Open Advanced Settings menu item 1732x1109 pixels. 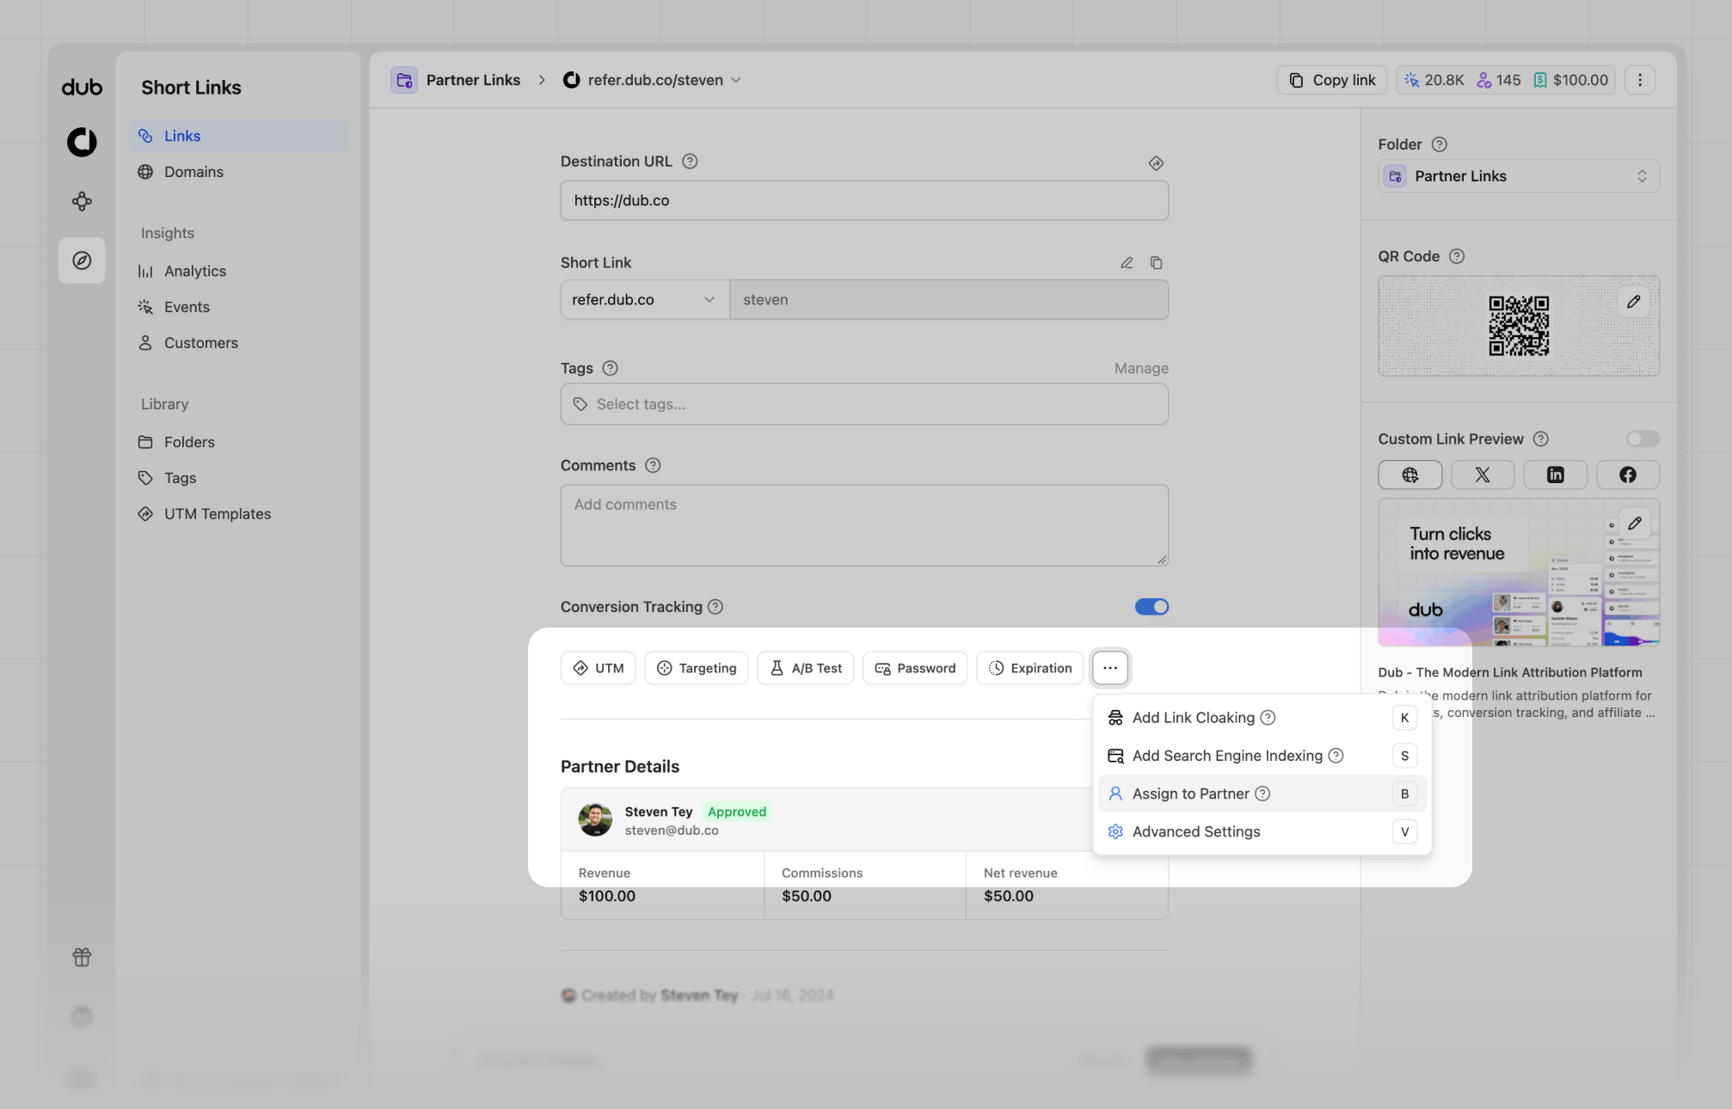click(1262, 831)
